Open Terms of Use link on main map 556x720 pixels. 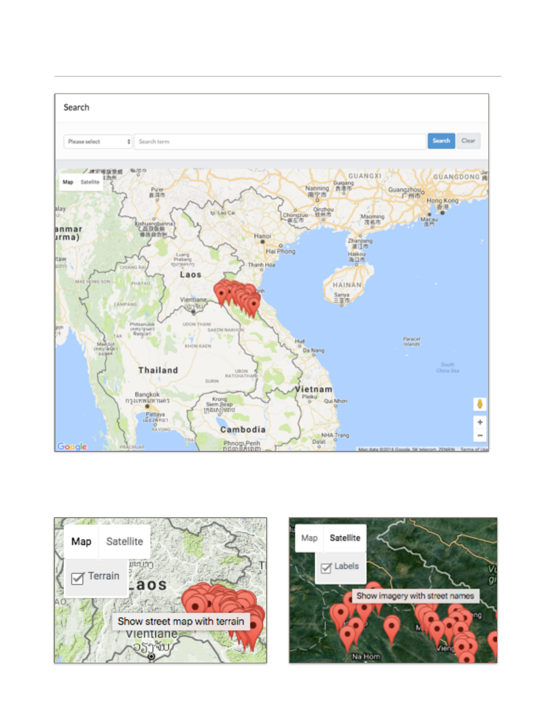[x=474, y=449]
